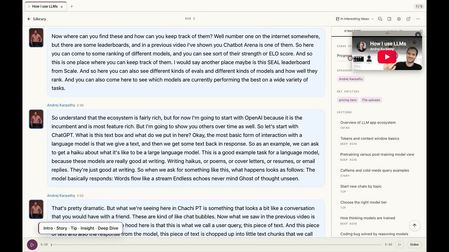Screen dimensions: 449x252
Task: Select the 'That's pretty dramatic' transcript paragraph
Action: tap(186, 219)
